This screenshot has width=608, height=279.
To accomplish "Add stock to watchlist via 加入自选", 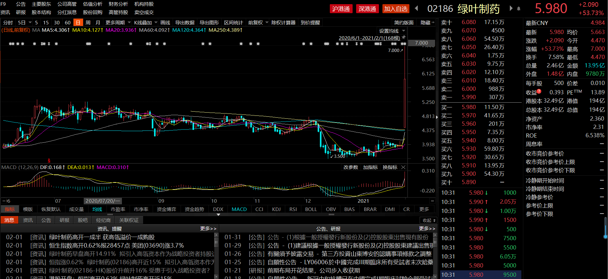I will click(x=396, y=9).
